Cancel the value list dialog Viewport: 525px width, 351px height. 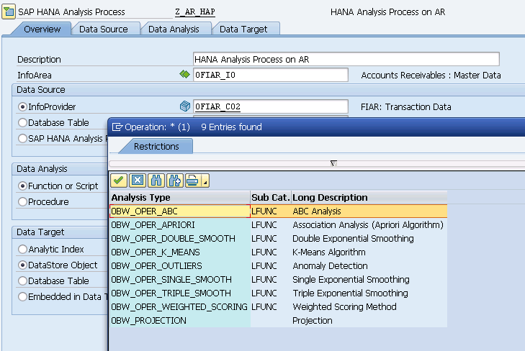tap(138, 181)
